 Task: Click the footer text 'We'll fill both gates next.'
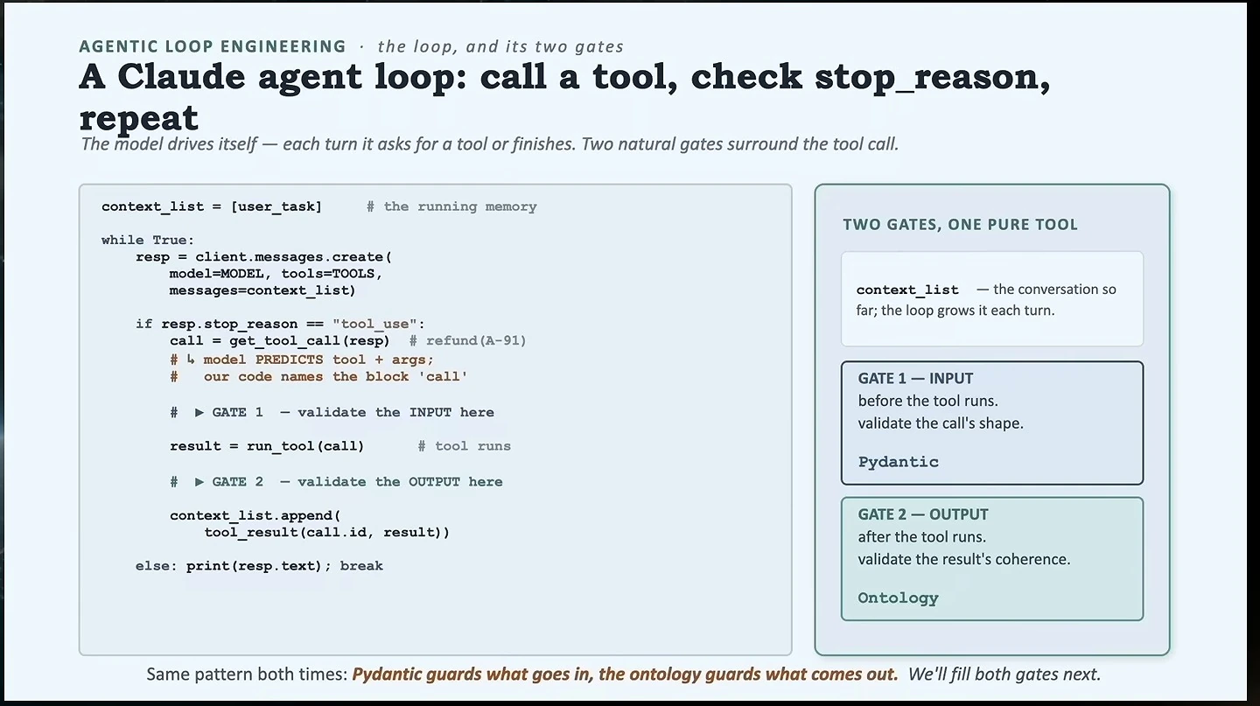[1004, 675]
